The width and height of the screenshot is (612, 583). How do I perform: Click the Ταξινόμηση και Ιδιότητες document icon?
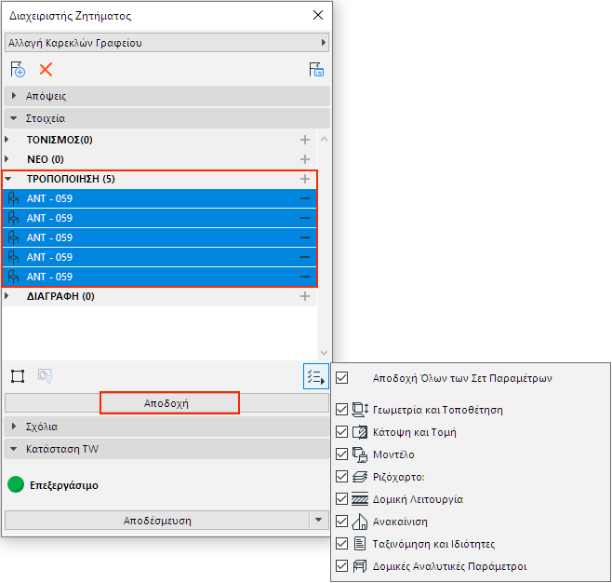(360, 544)
